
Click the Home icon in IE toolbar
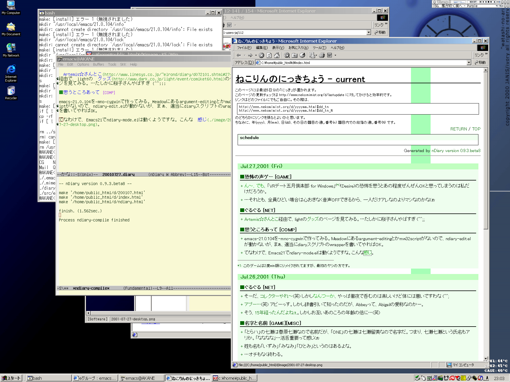tap(277, 55)
